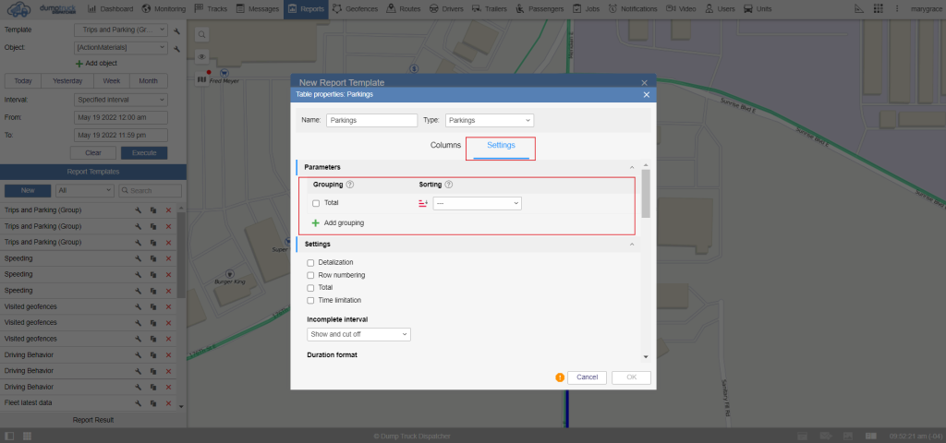The image size is (946, 443).
Task: Tick the Time limitation checkbox
Action: pyautogui.click(x=310, y=300)
